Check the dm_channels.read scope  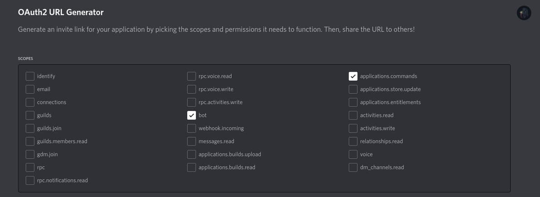[x=353, y=168]
